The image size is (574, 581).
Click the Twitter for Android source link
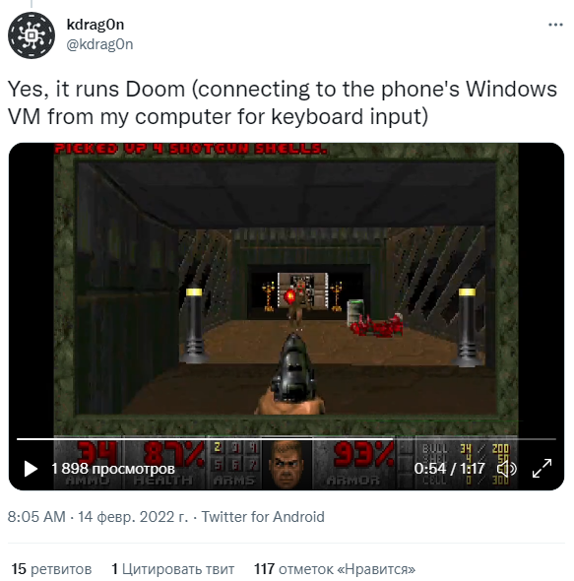coord(263,517)
